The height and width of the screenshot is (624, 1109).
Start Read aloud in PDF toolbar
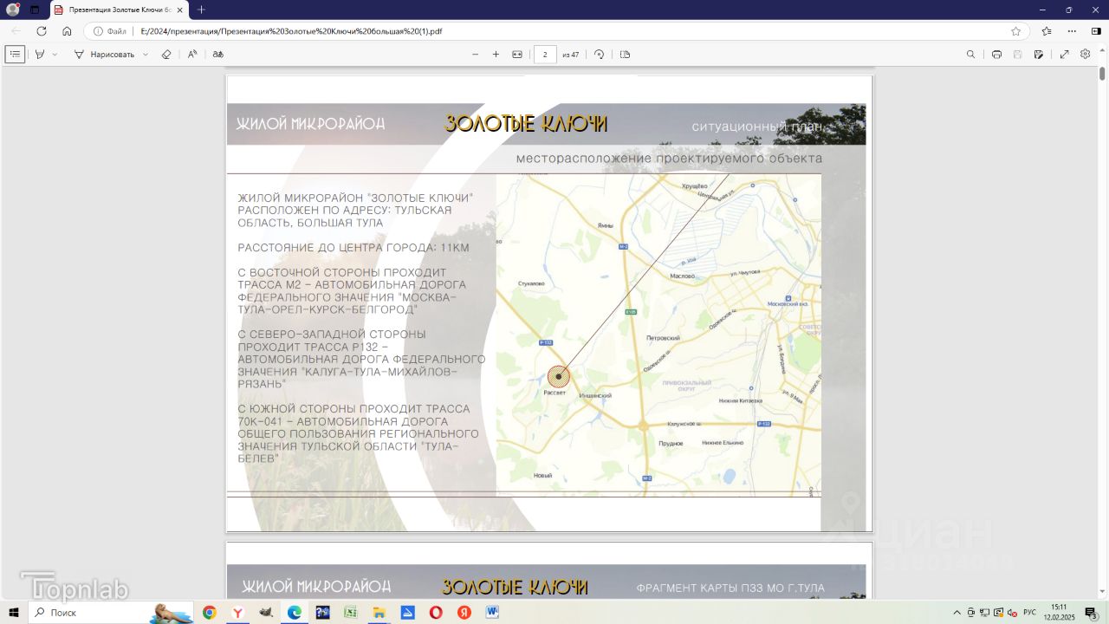(192, 54)
